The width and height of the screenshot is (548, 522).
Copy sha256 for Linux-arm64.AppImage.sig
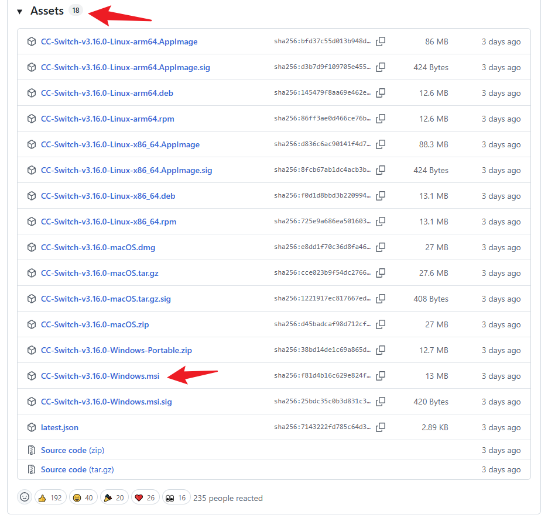tap(381, 67)
